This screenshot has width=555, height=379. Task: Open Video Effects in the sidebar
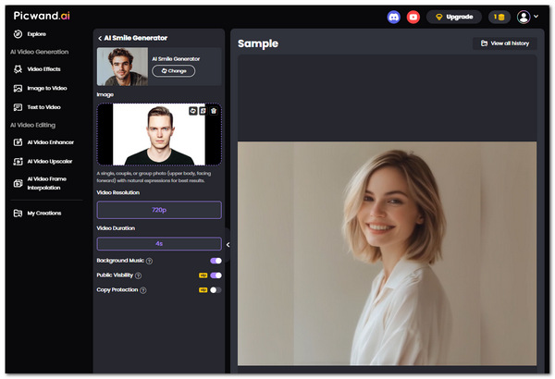pyautogui.click(x=46, y=69)
